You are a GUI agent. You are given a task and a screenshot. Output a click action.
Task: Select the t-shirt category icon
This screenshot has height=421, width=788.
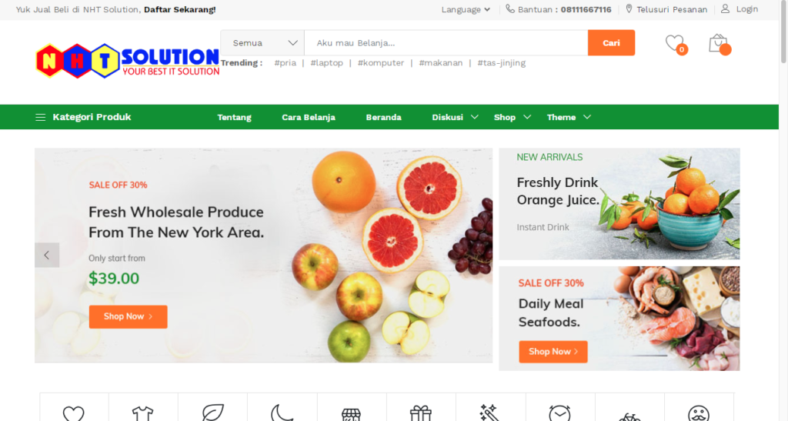tap(142, 413)
